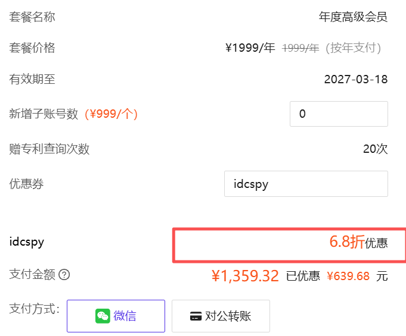Click the payable amount ¥1,359.32

pos(245,276)
